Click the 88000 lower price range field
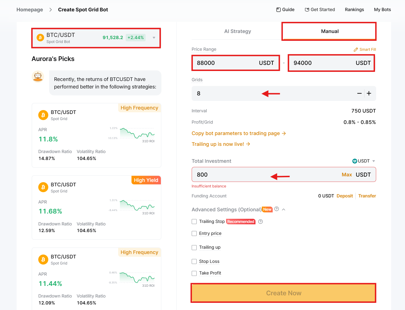 click(x=236, y=63)
